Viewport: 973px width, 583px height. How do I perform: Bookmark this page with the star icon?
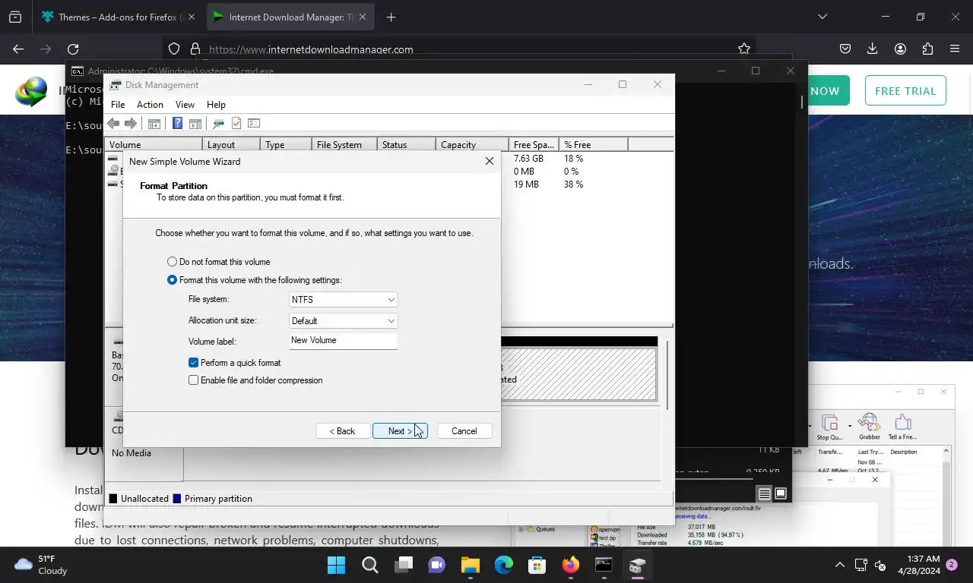(x=744, y=49)
